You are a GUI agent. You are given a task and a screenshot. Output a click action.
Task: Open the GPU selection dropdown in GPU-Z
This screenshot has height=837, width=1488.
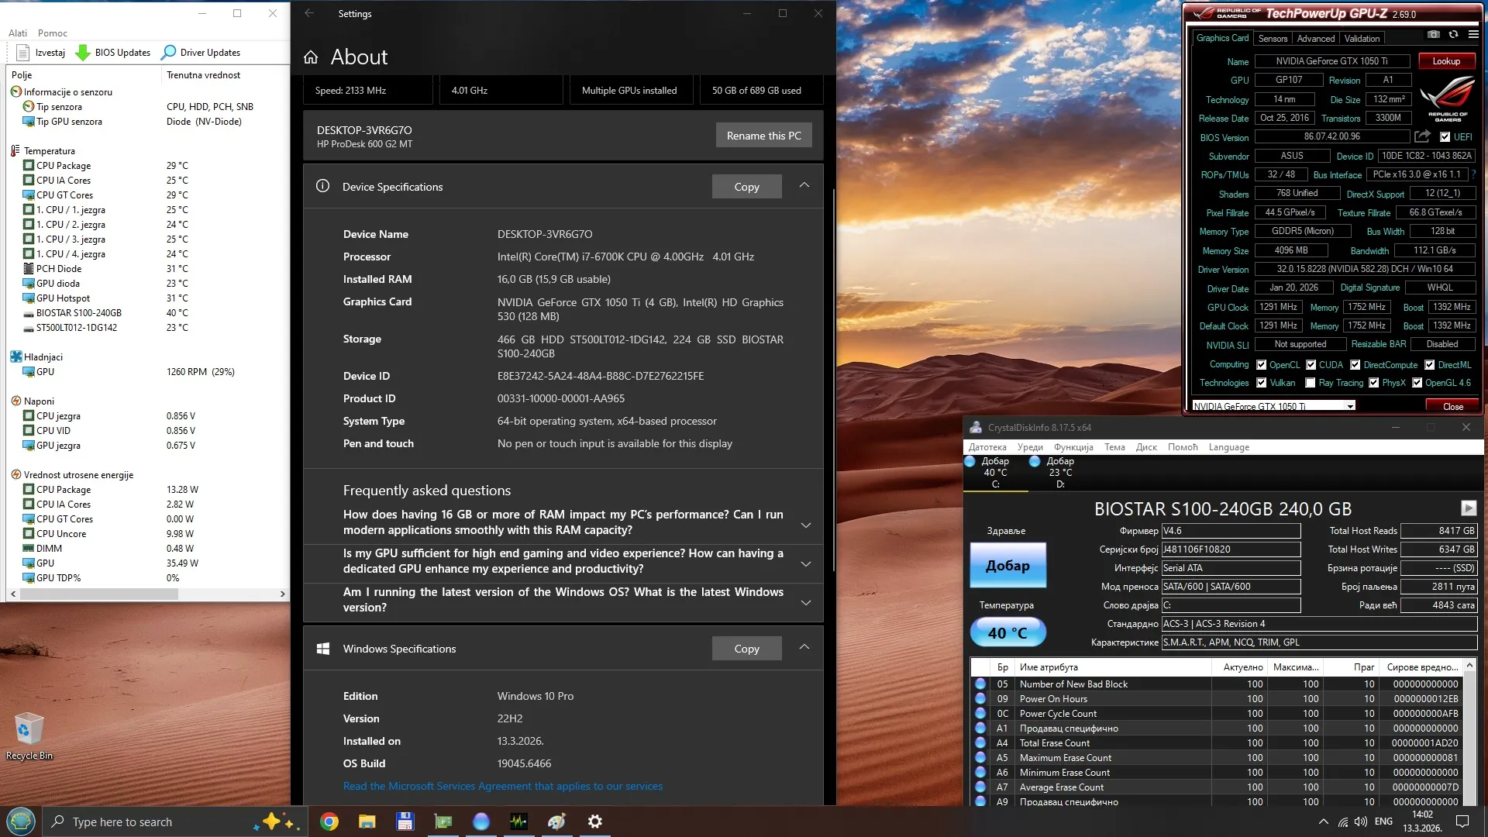[1350, 406]
